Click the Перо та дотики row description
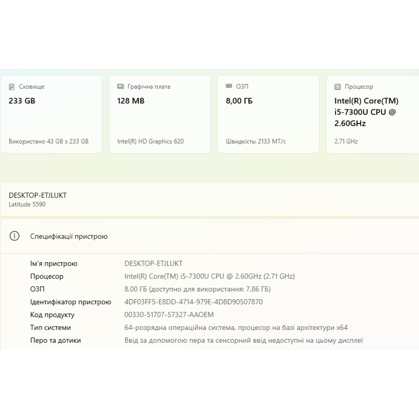Screen dimensions: 419x419 (243, 341)
